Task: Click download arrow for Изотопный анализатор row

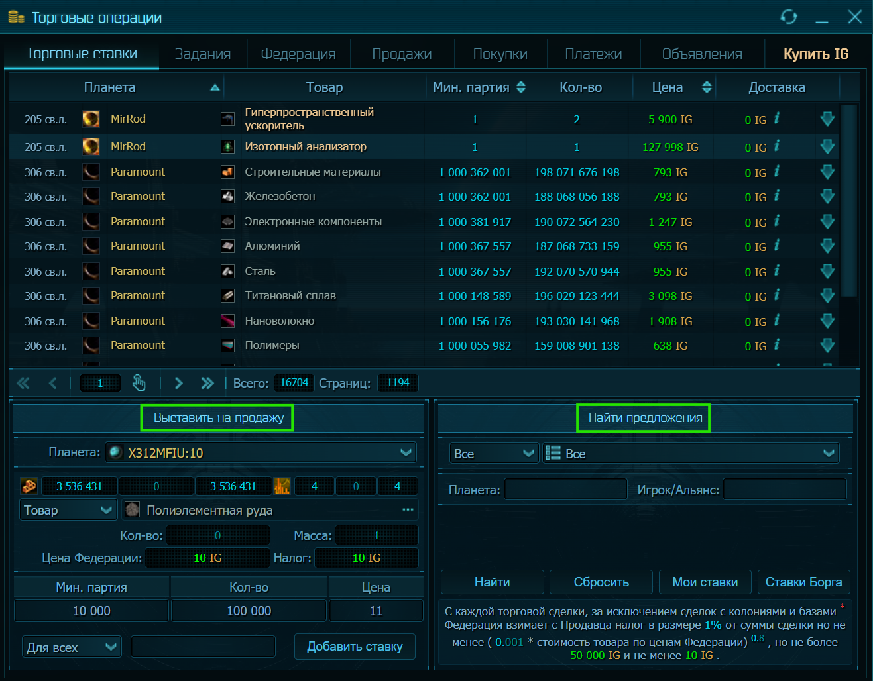Action: (x=827, y=147)
